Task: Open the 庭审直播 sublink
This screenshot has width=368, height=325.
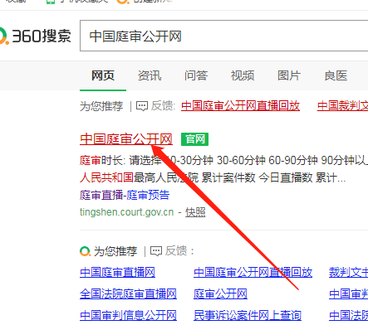Action: (x=101, y=195)
